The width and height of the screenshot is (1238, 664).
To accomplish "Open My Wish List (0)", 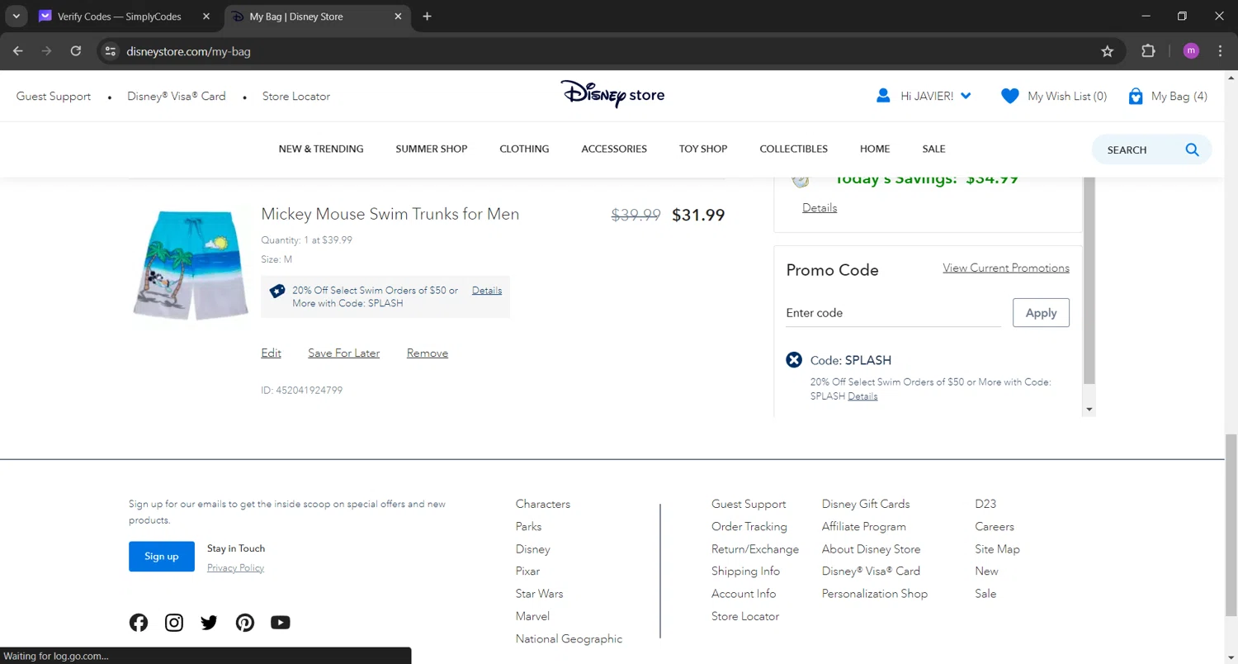I will coord(1067,97).
